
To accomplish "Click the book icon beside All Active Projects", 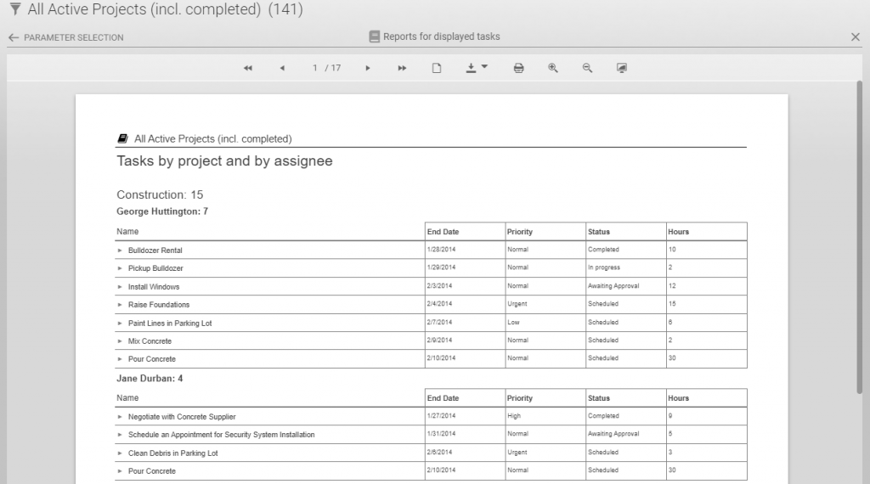I will pos(122,138).
